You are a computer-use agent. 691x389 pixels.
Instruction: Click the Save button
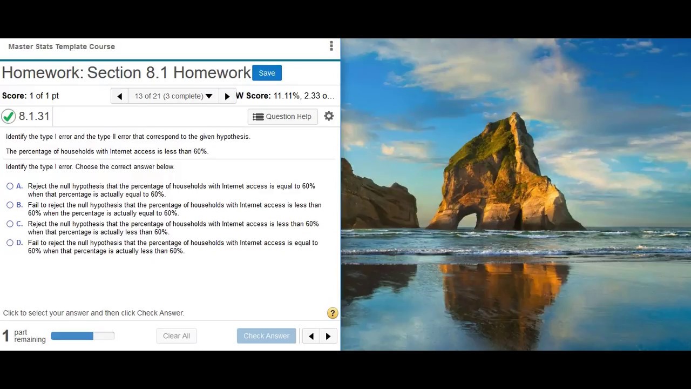[x=267, y=73]
